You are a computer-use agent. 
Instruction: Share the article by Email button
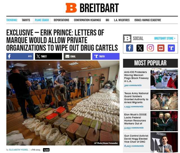(x=77, y=56)
